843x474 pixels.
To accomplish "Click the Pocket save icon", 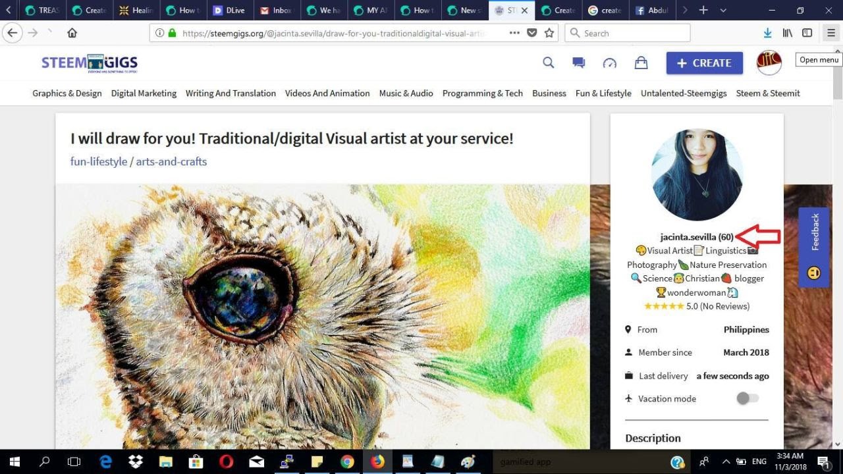I will click(532, 33).
